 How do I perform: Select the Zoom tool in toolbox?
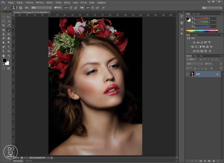coord(9,56)
